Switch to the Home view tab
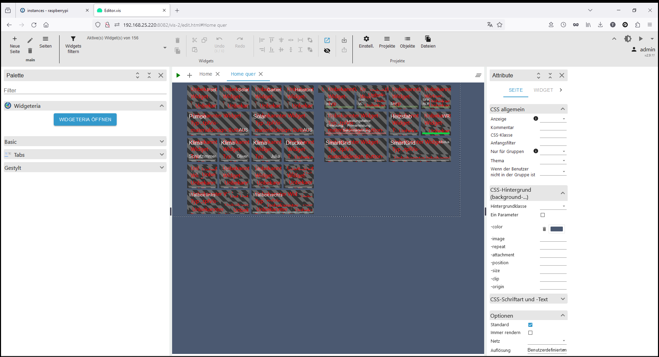Screen dimensions: 659x357 coord(206,74)
